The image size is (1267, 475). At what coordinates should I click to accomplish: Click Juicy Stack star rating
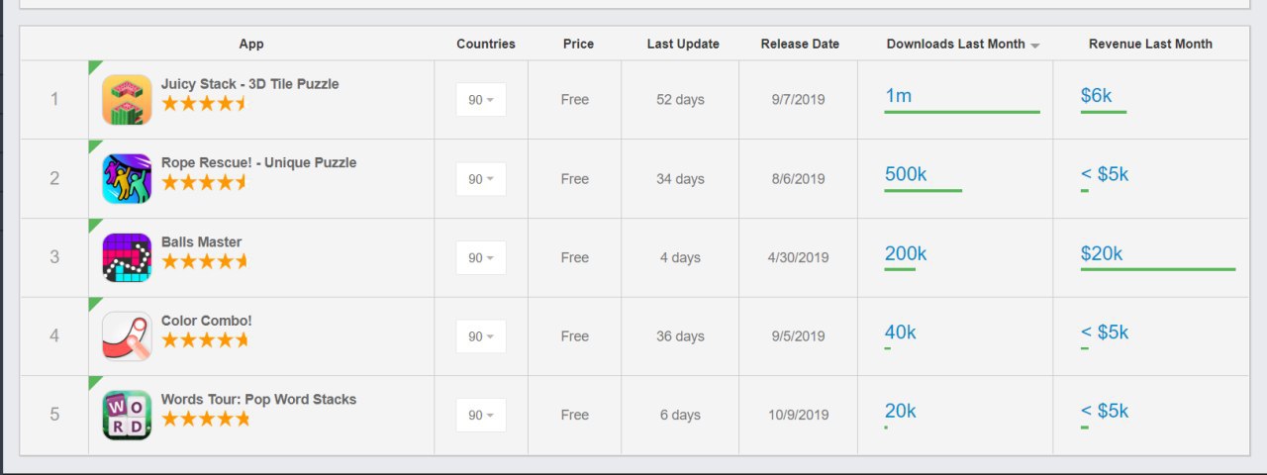(x=204, y=103)
